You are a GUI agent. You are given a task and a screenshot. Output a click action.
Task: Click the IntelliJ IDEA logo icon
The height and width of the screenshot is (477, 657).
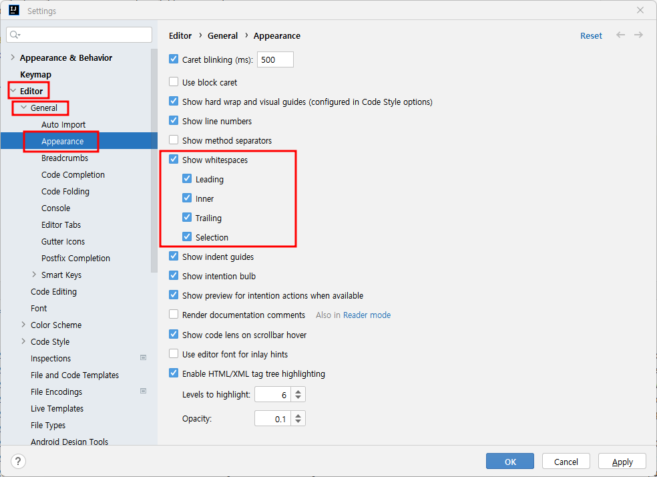[x=14, y=10]
